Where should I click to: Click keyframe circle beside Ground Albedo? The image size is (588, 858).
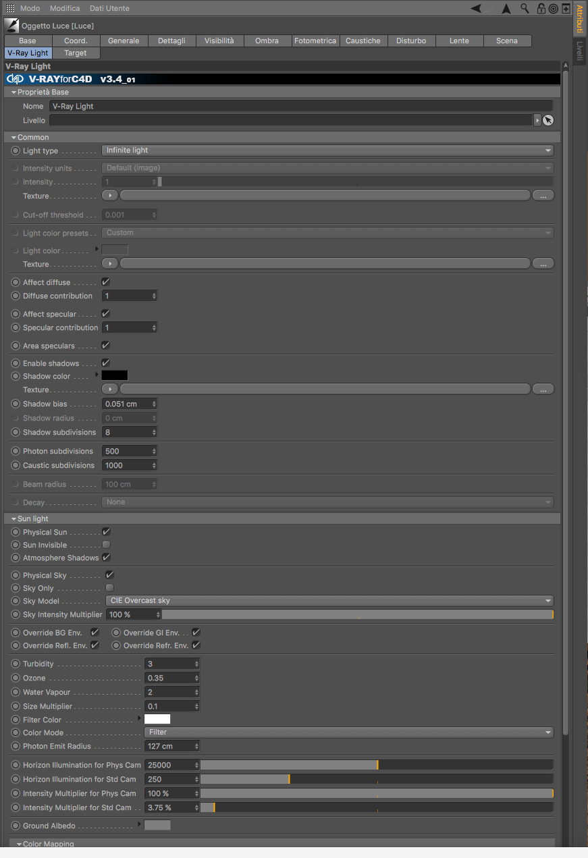[16, 826]
